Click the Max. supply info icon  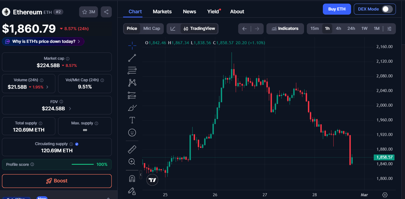pyautogui.click(x=96, y=123)
